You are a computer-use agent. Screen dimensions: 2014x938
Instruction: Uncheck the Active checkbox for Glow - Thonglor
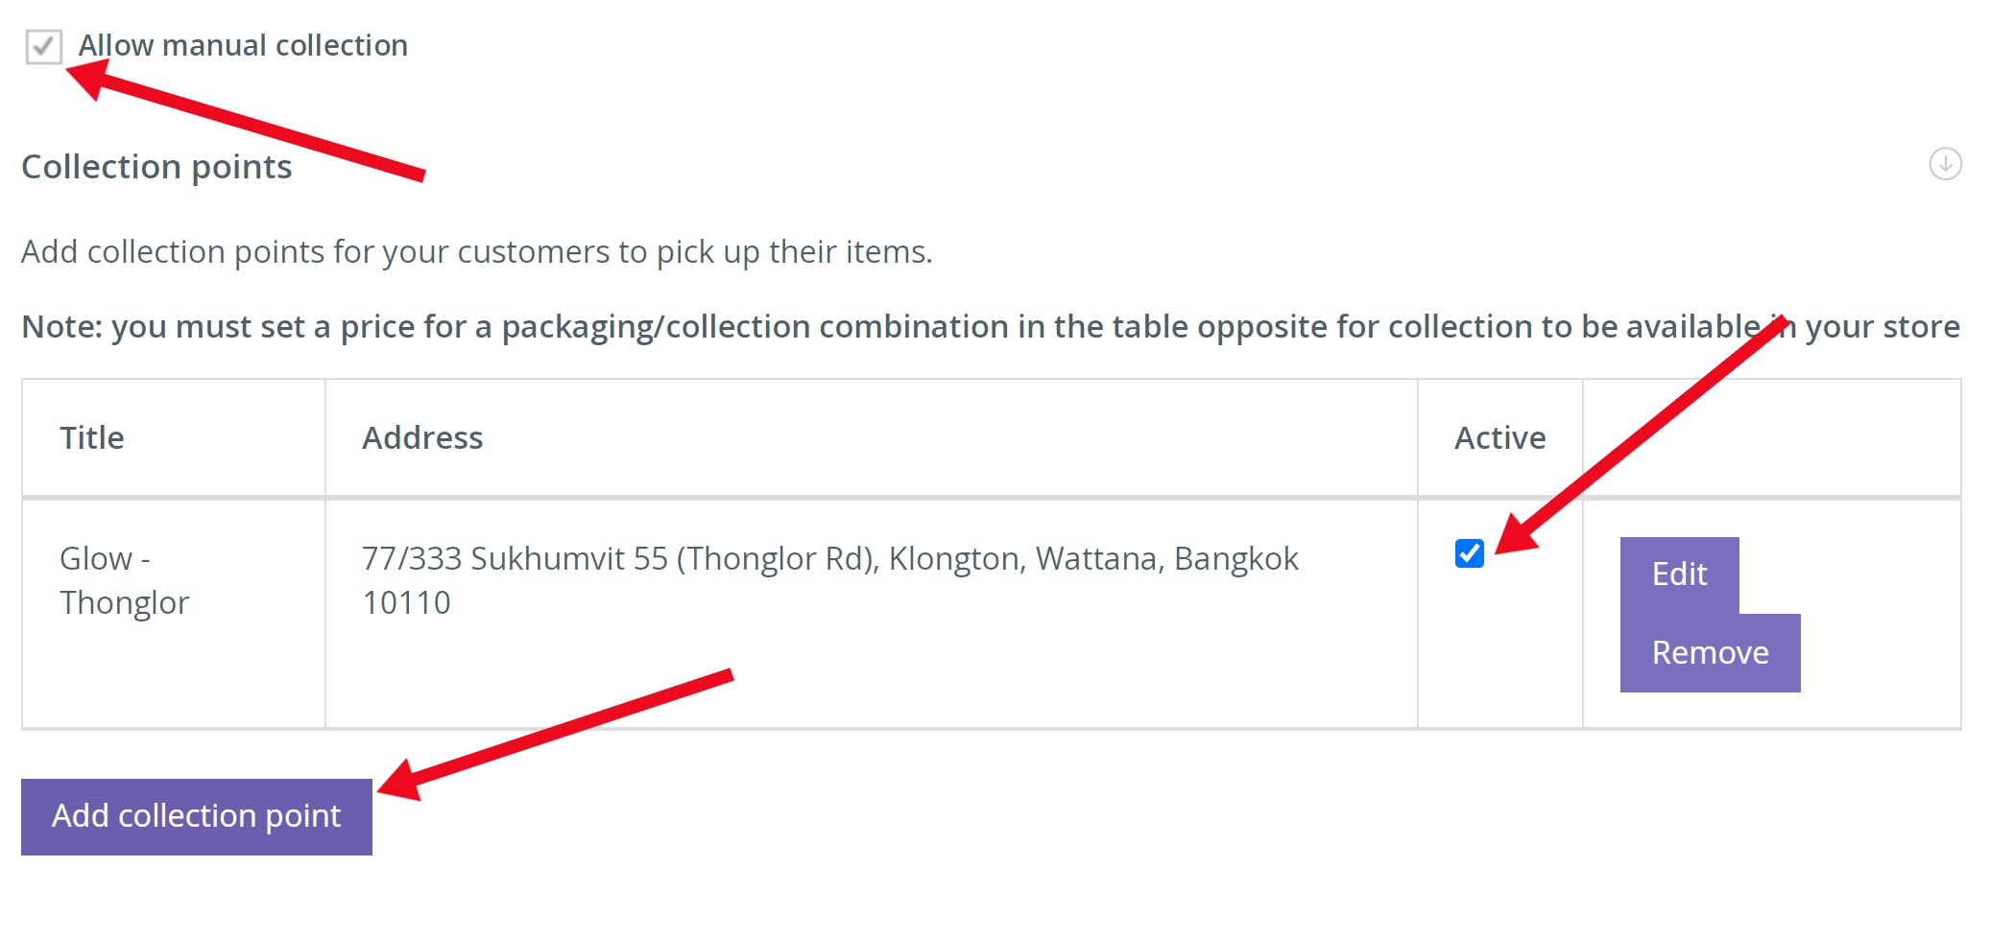(1469, 553)
